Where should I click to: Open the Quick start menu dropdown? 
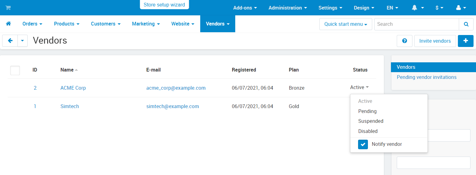click(x=346, y=24)
